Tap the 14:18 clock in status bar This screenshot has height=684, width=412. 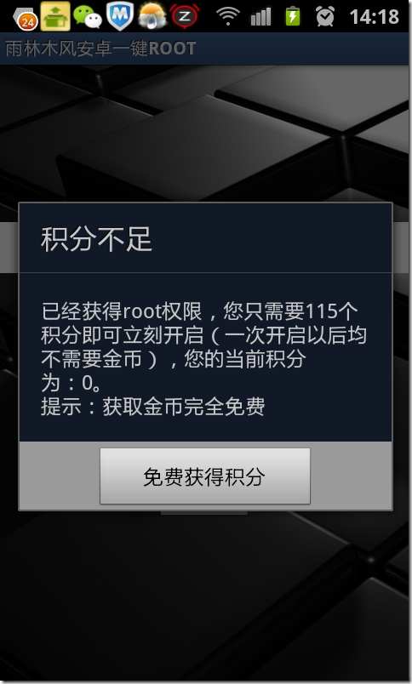[374, 17]
